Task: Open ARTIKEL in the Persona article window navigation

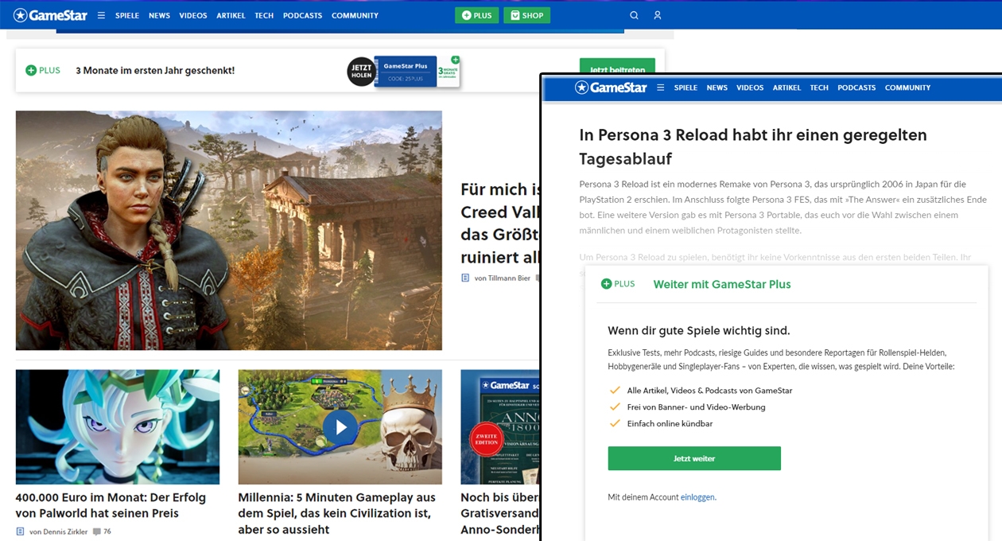Action: (x=786, y=88)
